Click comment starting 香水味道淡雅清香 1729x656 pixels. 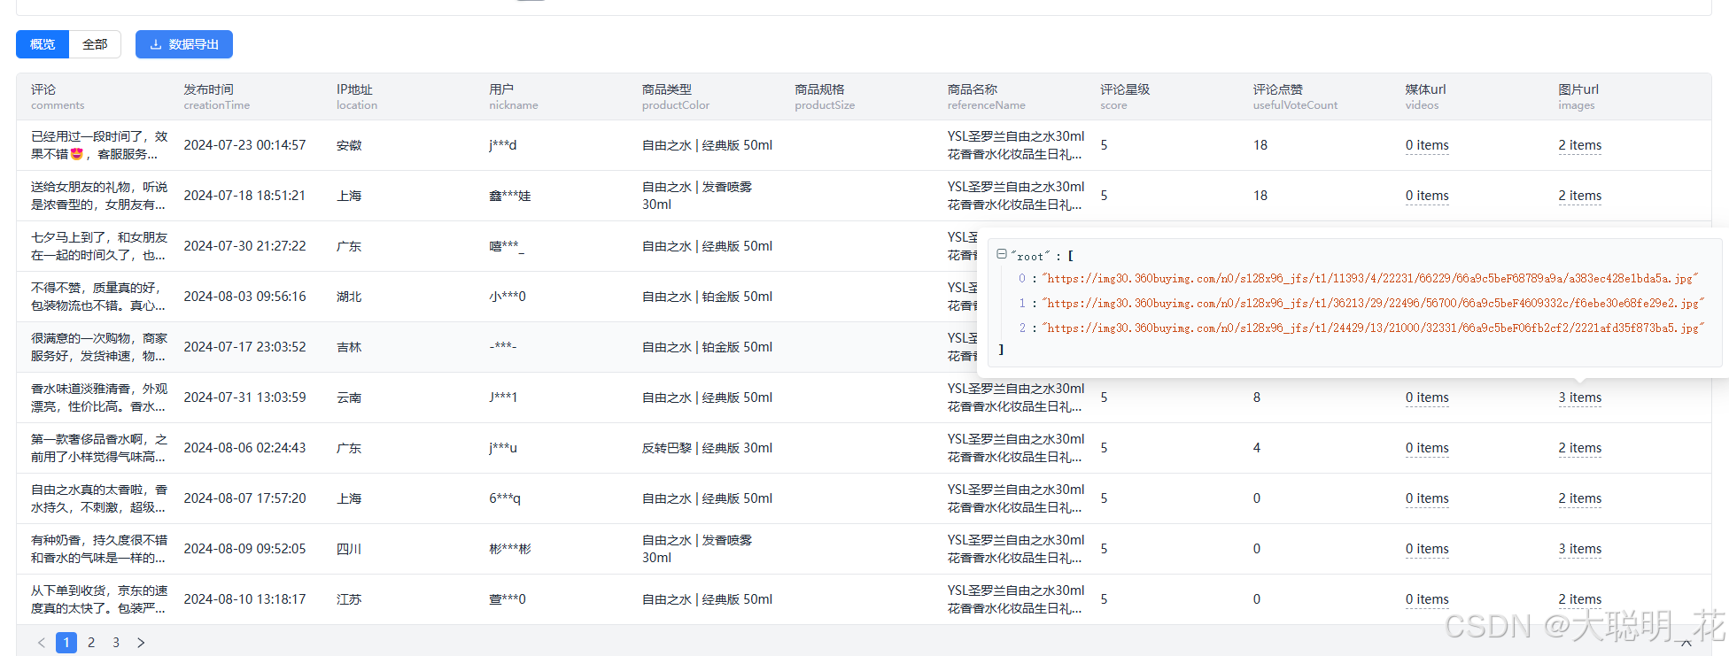click(99, 397)
